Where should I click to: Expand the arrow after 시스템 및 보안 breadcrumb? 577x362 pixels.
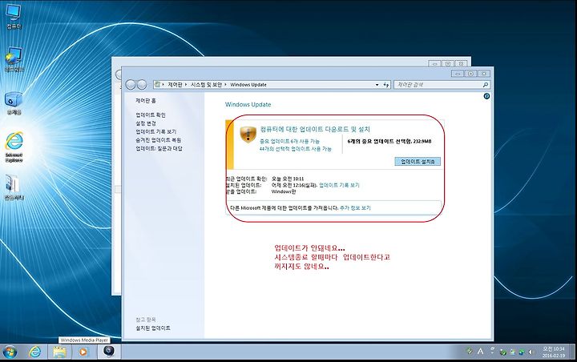[x=225, y=85]
